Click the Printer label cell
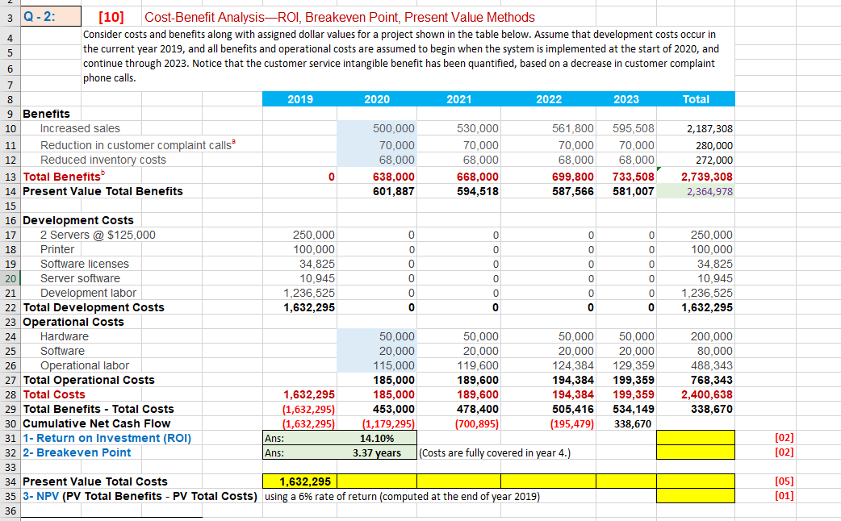841x521 pixels. [x=57, y=249]
